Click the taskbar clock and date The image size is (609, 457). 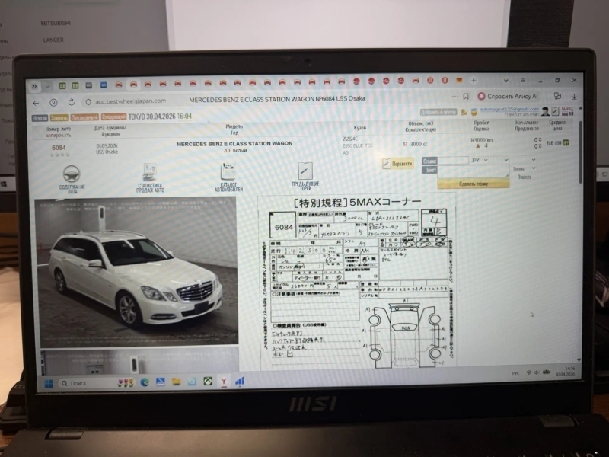pyautogui.click(x=566, y=371)
